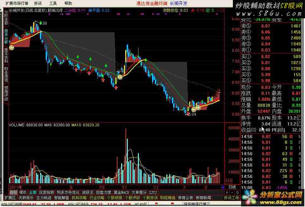Viewport: 305px width, 207px height.
Task: Click the green arrow beside the 9.39 high
Action: [40, 23]
